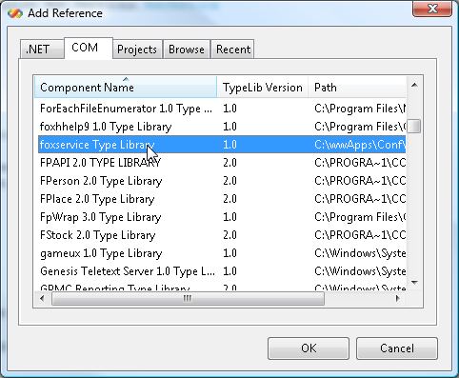Viewport: 459px width, 378px height.
Task: Click the path of ForEachFileEnumerator row
Action: (x=360, y=109)
